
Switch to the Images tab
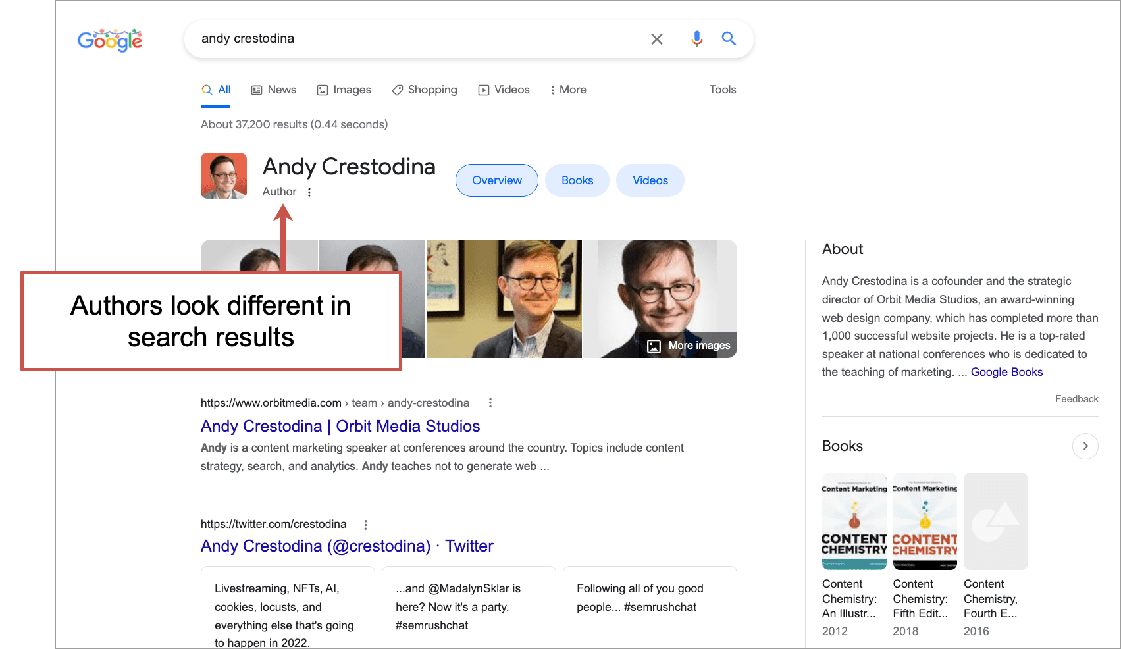pos(344,90)
